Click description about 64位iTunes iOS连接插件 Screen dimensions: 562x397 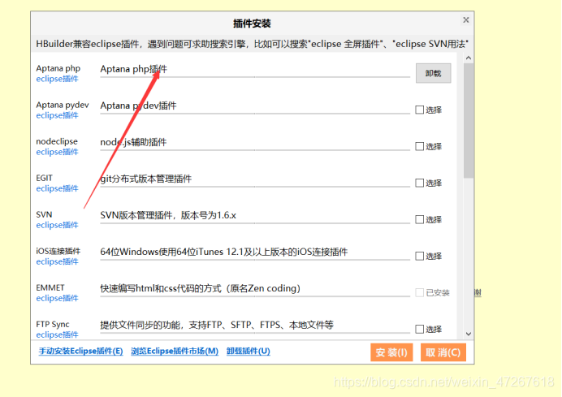223,252
